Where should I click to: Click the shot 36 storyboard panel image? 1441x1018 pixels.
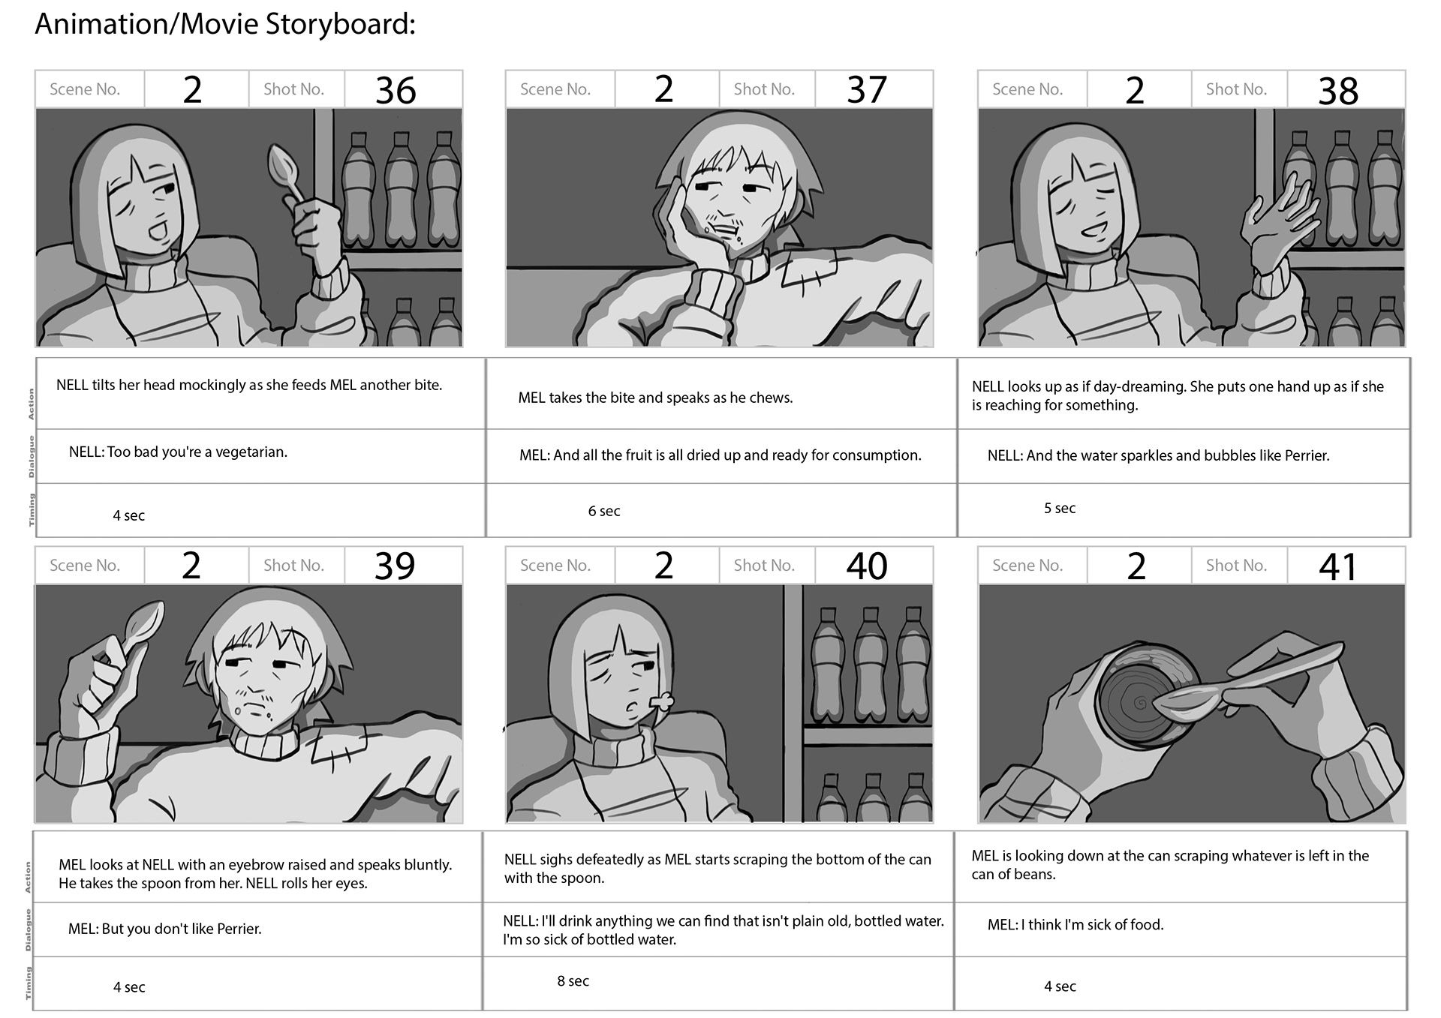coord(249,227)
